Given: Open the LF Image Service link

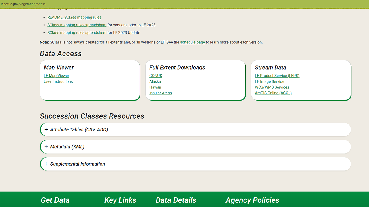Looking at the screenshot, I should coord(269,81).
